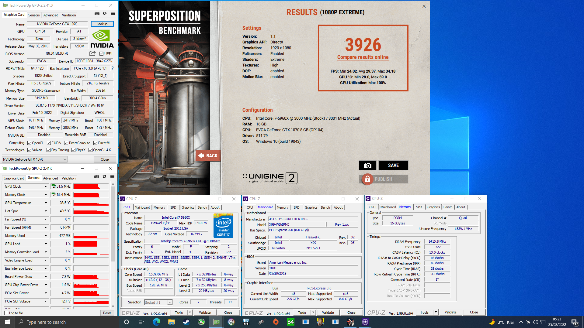Viewport: 584px width, 328px height.
Task: Click the Intel Core i7 logo in CPU-Z
Action: (x=223, y=226)
